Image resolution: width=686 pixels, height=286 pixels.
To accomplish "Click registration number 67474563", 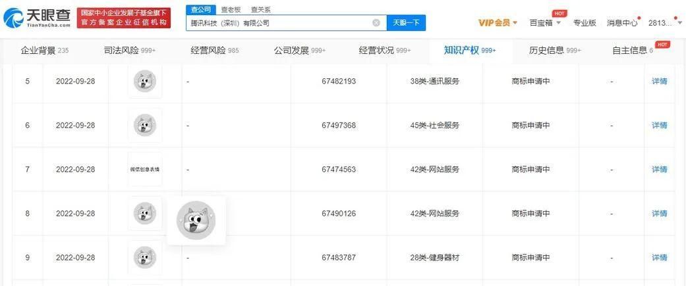I will click(x=339, y=170).
